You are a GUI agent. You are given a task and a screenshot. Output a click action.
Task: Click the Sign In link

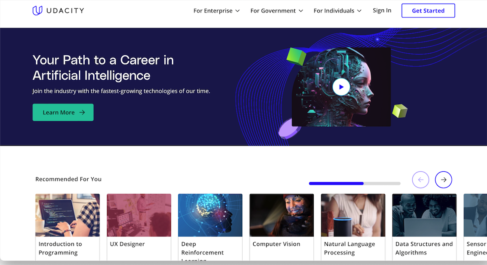[x=382, y=11]
